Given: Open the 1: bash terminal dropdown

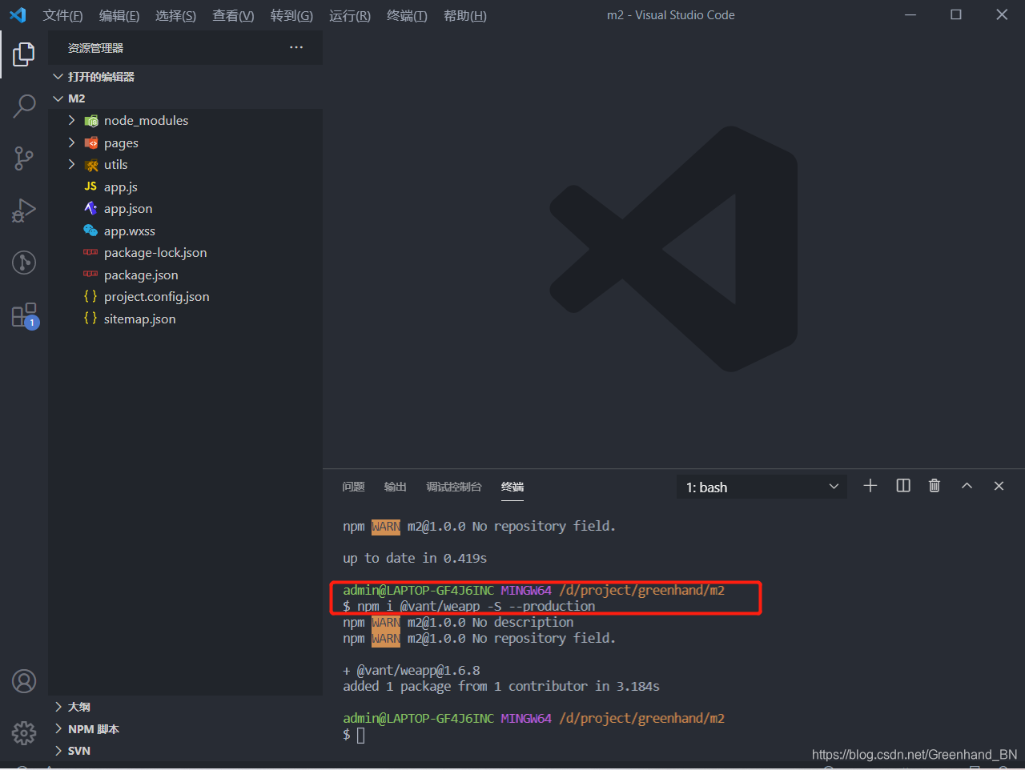Looking at the screenshot, I should pyautogui.click(x=762, y=487).
